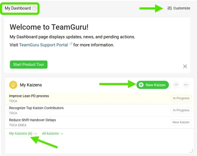Image resolution: width=197 pixels, height=156 pixels.
Task: Click the plus icon in New Kaizen button
Action: (x=141, y=85)
